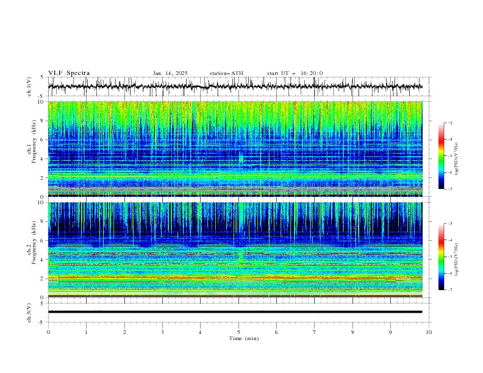This screenshot has height=373, width=483.
Task: Click the ch.1 spectrogram panel
Action: pos(235,149)
